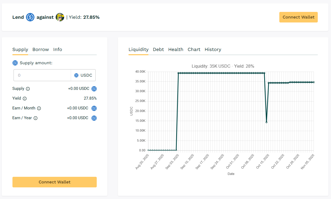View the History tab
The width and height of the screenshot is (331, 199).
click(x=213, y=49)
